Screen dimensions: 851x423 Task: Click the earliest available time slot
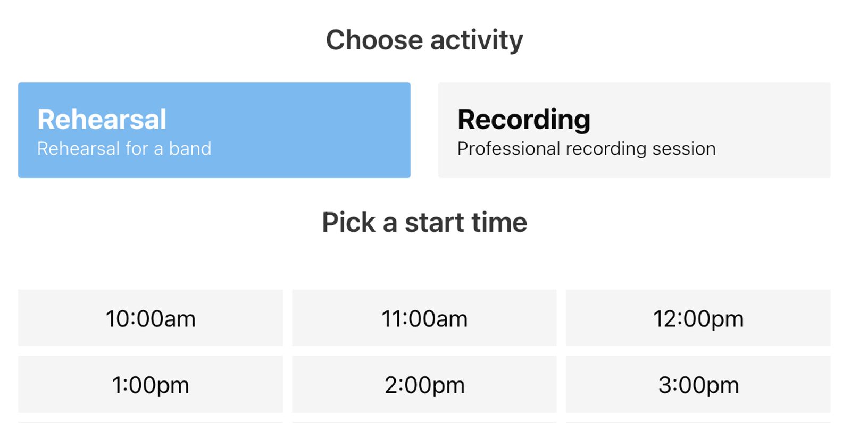(x=151, y=318)
